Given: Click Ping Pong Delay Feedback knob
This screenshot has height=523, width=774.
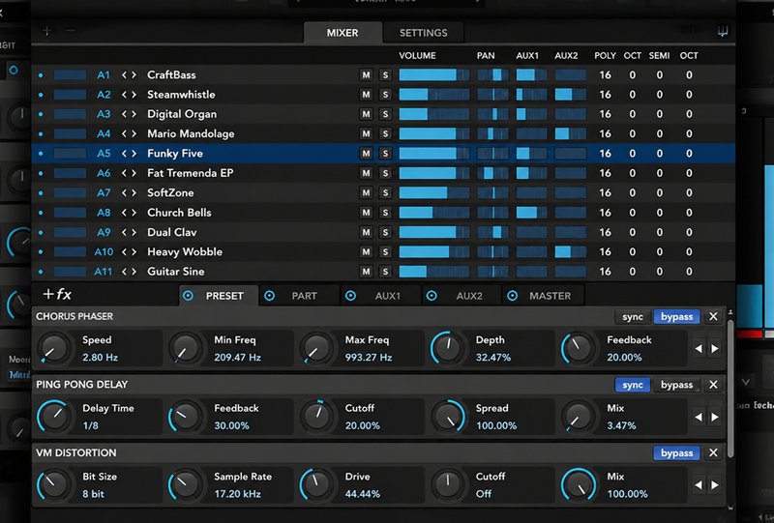Looking at the screenshot, I should coord(185,417).
